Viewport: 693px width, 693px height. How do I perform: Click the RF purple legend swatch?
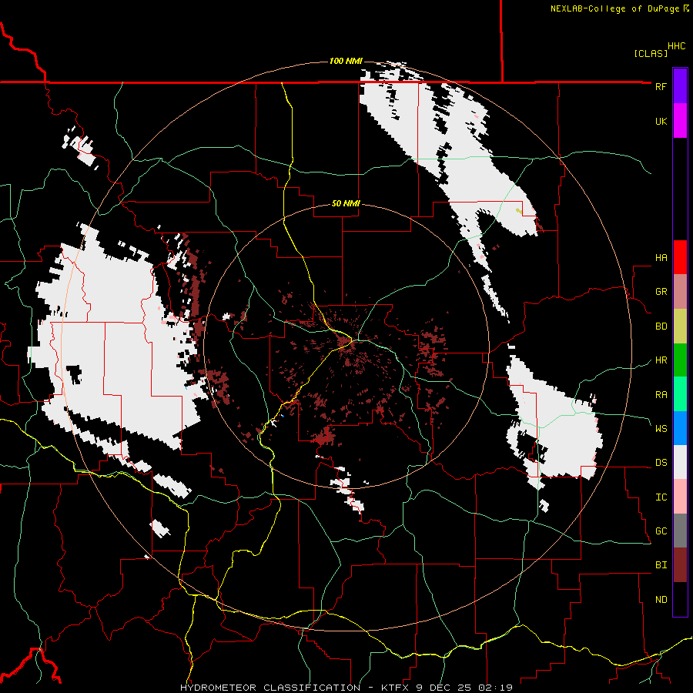680,85
